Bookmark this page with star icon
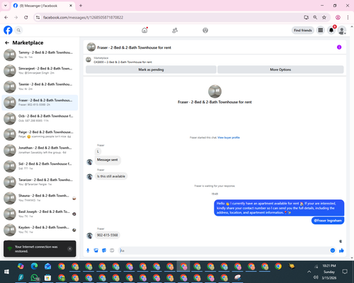The width and height of the screenshot is (354, 283). 324,17
